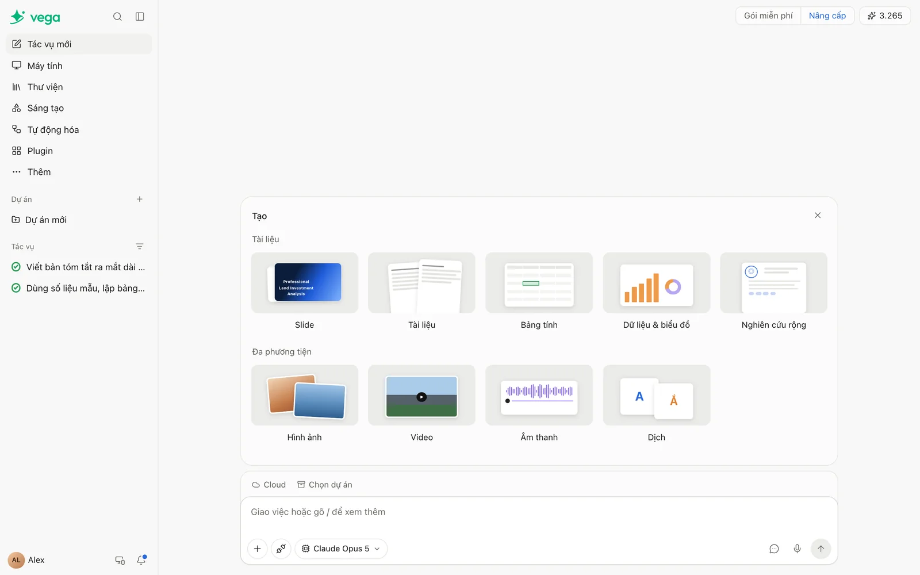
Task: Choose the Âm thanh audio thumbnail
Action: (x=539, y=396)
